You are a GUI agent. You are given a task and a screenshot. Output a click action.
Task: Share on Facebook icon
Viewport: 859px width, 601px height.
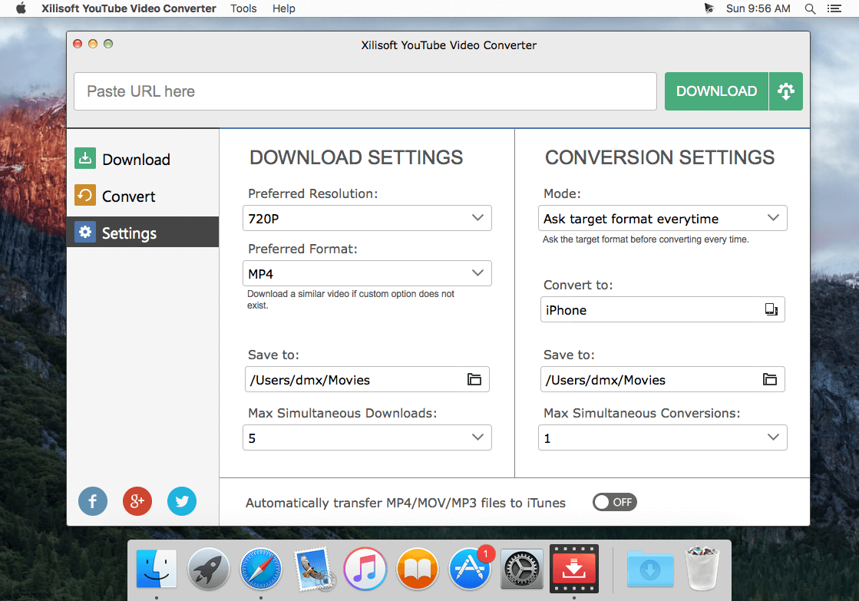pyautogui.click(x=93, y=500)
